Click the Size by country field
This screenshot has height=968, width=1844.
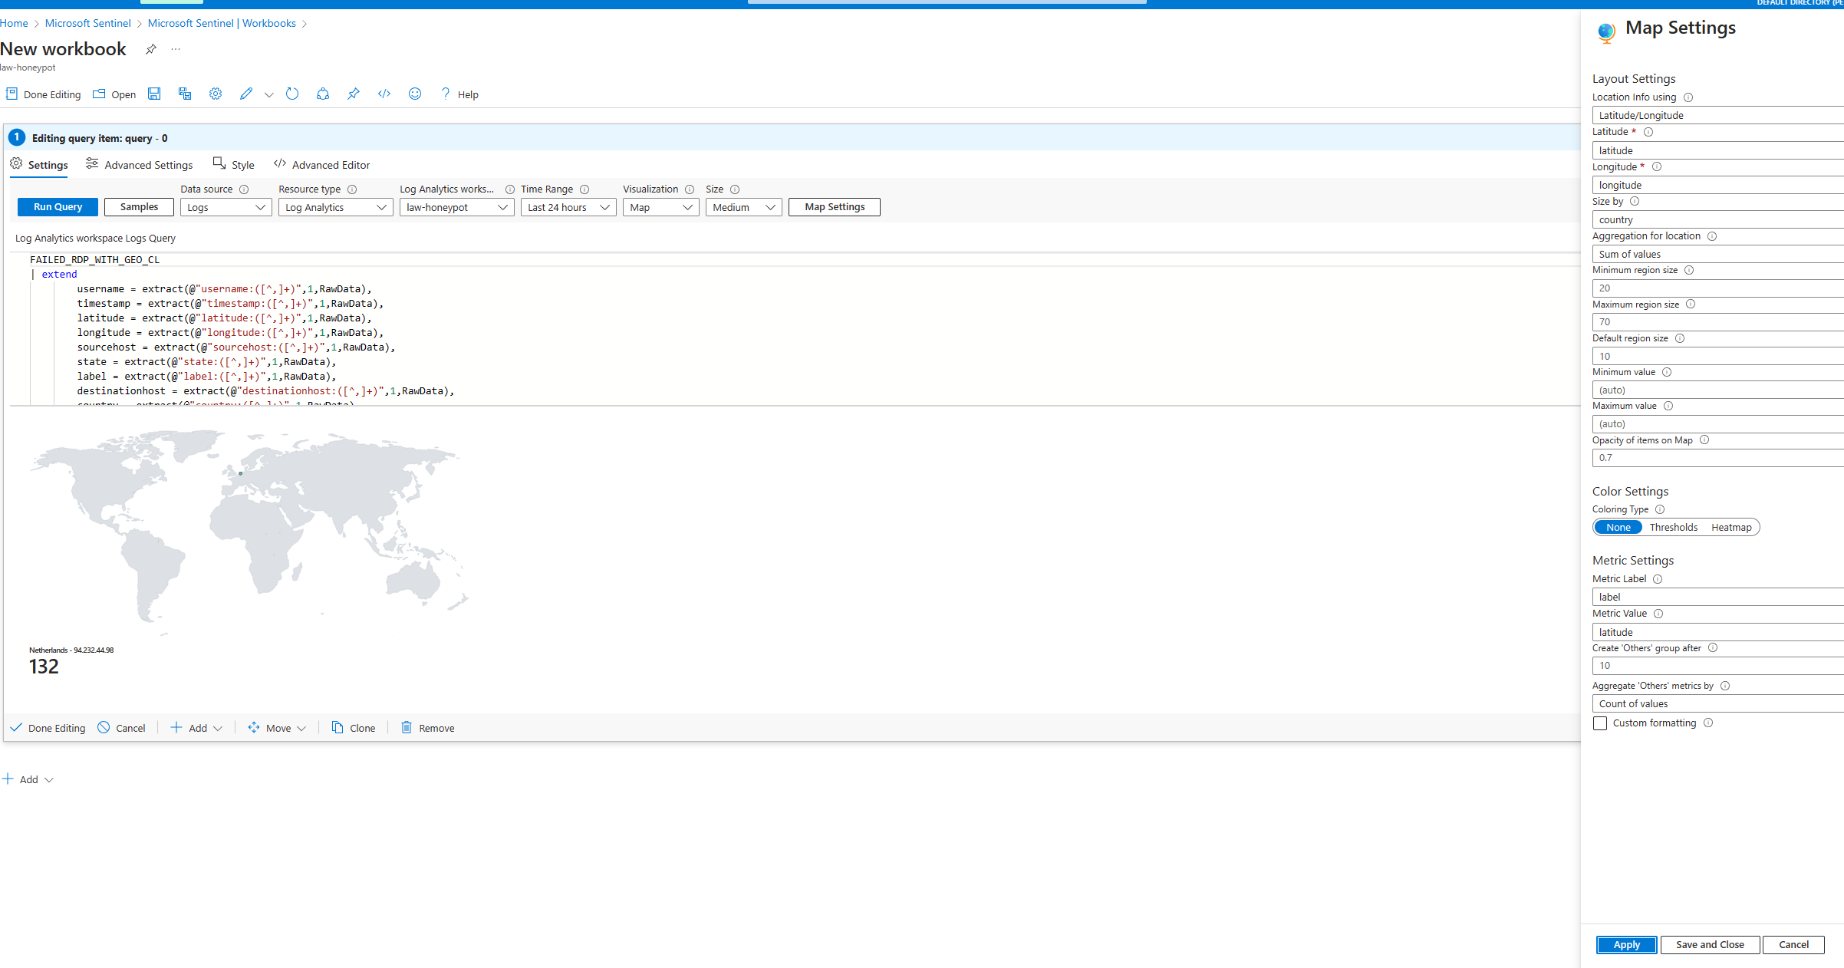tap(1717, 219)
